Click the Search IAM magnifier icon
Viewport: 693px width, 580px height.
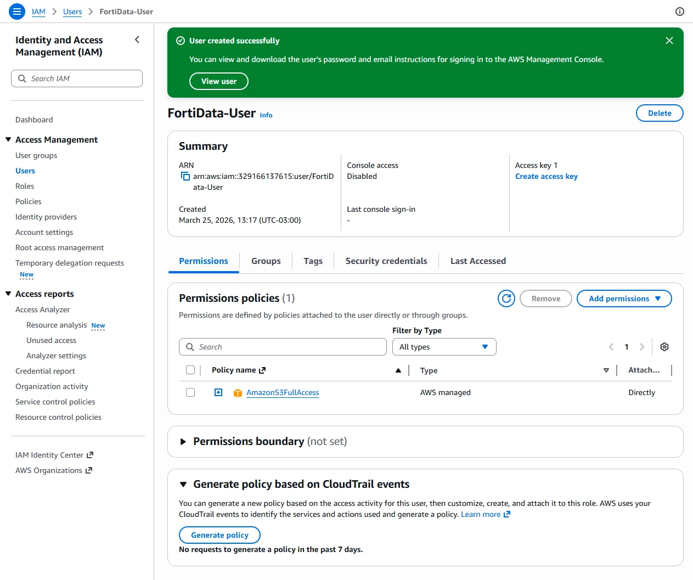[22, 78]
